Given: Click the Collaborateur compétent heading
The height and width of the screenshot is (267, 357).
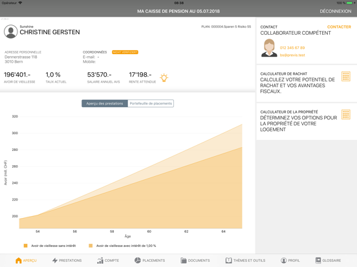Looking at the screenshot, I should click(x=296, y=33).
